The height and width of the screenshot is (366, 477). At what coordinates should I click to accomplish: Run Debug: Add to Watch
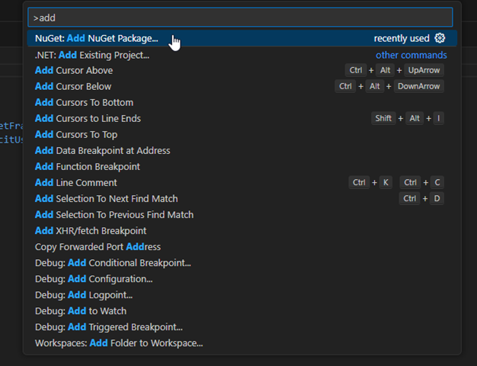coord(242,311)
